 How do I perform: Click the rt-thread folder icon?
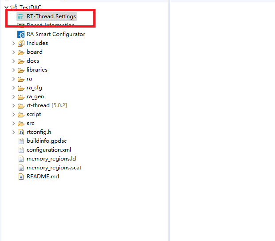20,105
